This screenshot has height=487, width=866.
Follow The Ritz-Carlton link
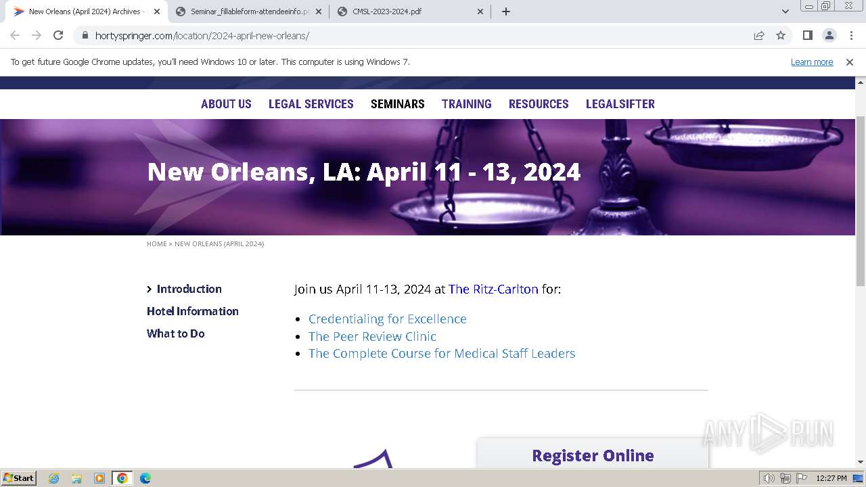[493, 289]
